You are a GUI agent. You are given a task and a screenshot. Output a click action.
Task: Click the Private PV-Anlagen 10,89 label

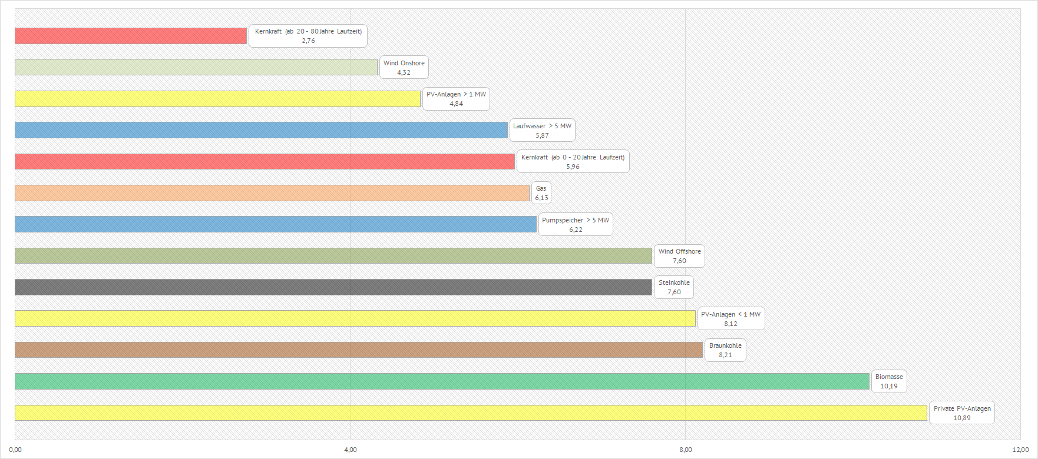(962, 413)
